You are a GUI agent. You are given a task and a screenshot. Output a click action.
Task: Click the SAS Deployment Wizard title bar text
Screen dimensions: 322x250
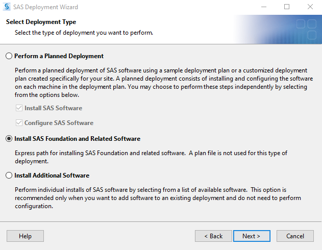(x=45, y=7)
